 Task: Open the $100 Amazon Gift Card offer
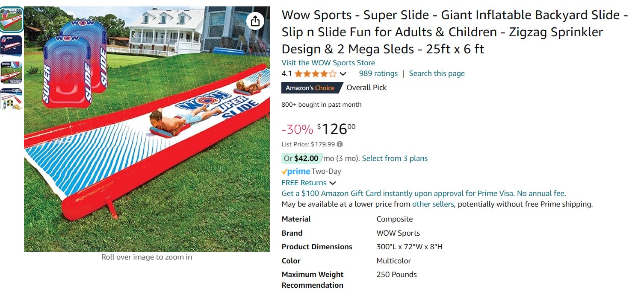point(423,193)
